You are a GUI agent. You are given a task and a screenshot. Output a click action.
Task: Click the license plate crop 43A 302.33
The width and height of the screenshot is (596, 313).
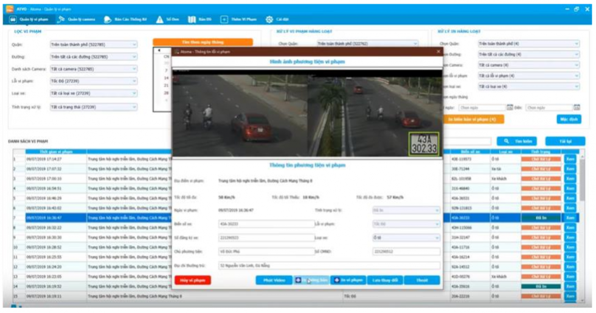[x=424, y=144]
